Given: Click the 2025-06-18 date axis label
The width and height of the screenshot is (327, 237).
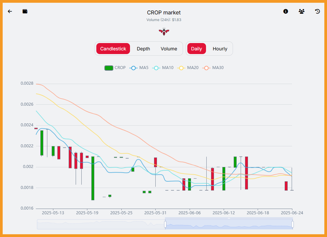Looking at the screenshot, I should pyautogui.click(x=258, y=213).
